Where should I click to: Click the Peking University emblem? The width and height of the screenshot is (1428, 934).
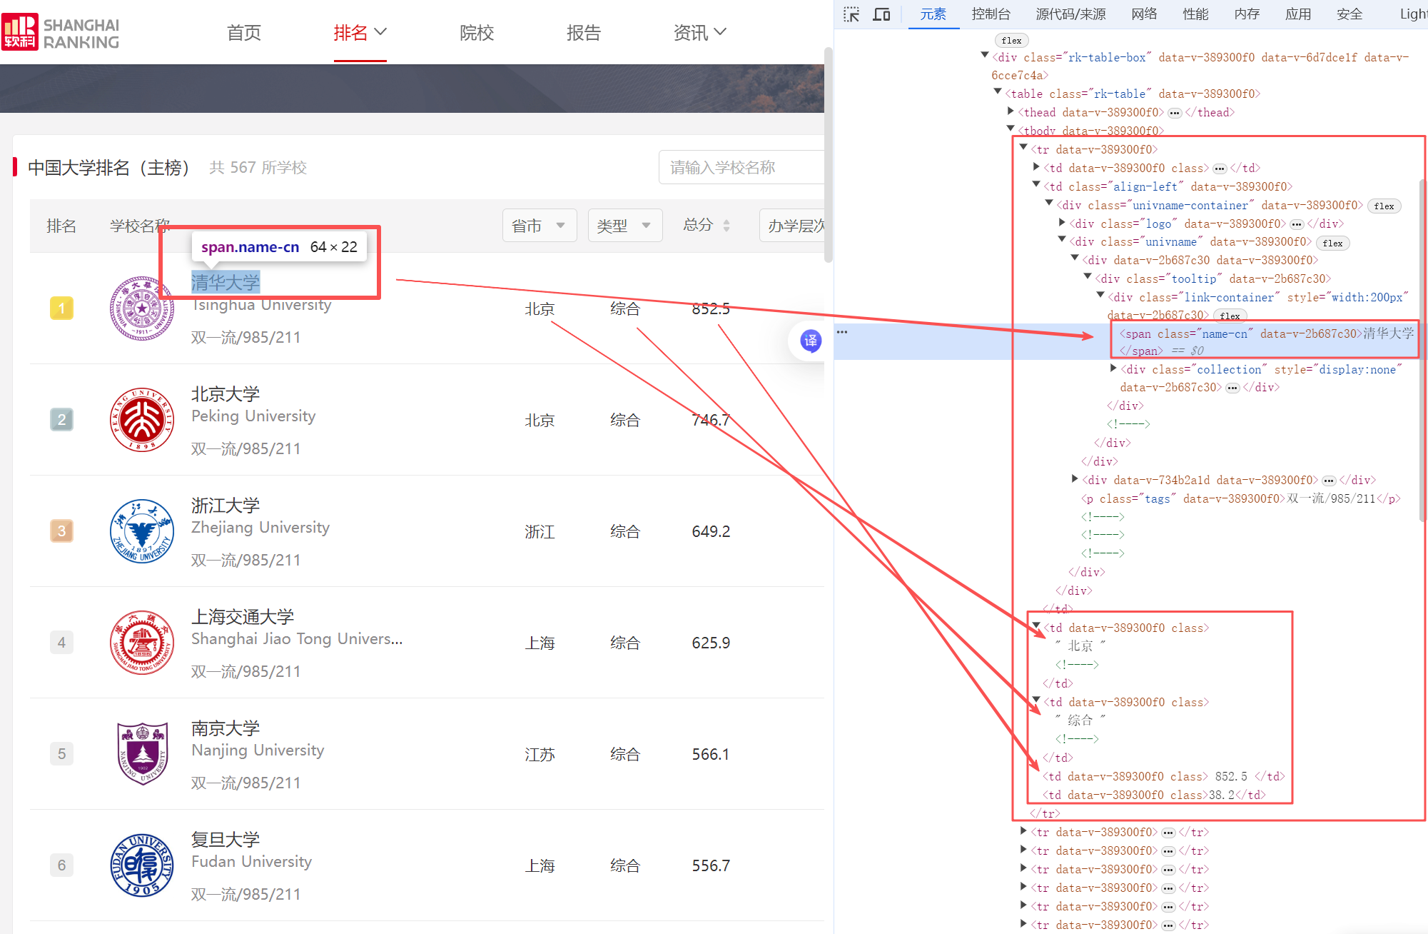(x=142, y=420)
